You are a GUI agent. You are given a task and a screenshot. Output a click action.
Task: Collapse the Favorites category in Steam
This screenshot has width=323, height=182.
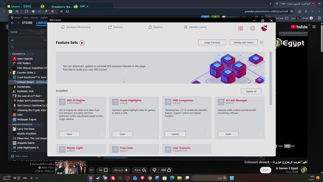11,54
